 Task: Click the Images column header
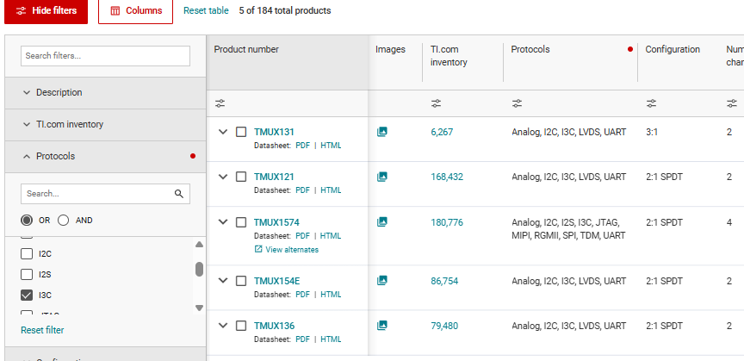tap(390, 49)
